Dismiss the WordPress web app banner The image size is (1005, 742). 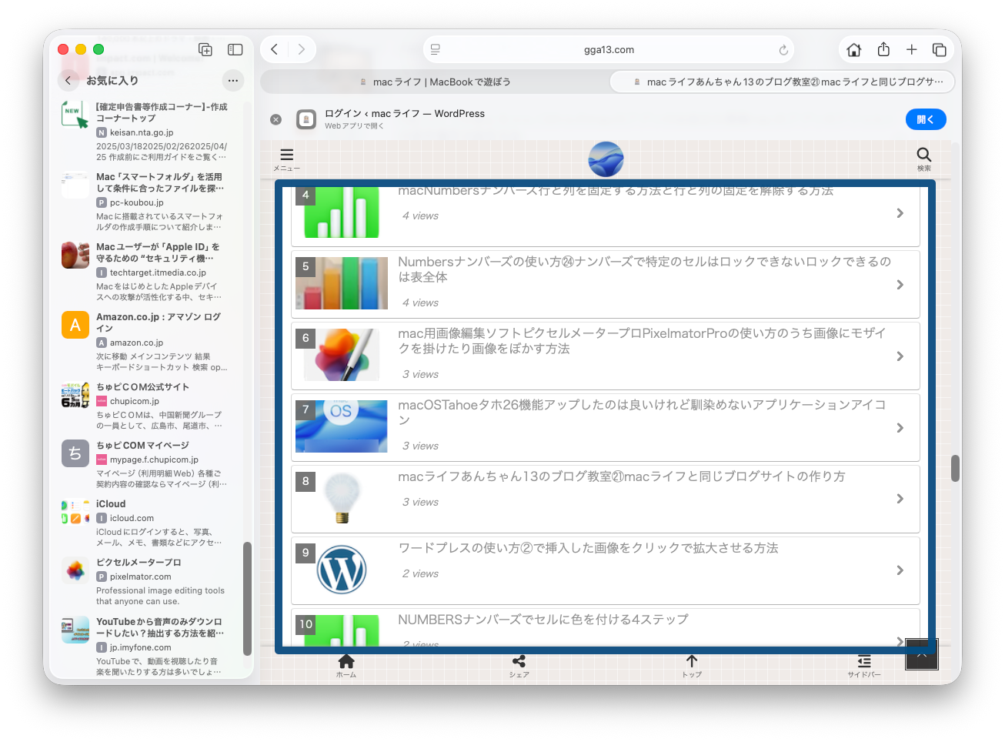276,119
